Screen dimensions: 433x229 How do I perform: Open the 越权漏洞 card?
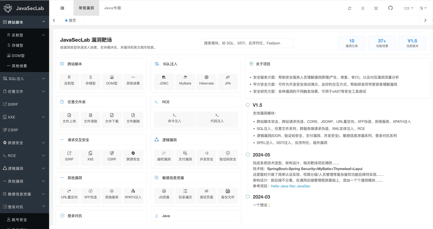[x=164, y=157]
